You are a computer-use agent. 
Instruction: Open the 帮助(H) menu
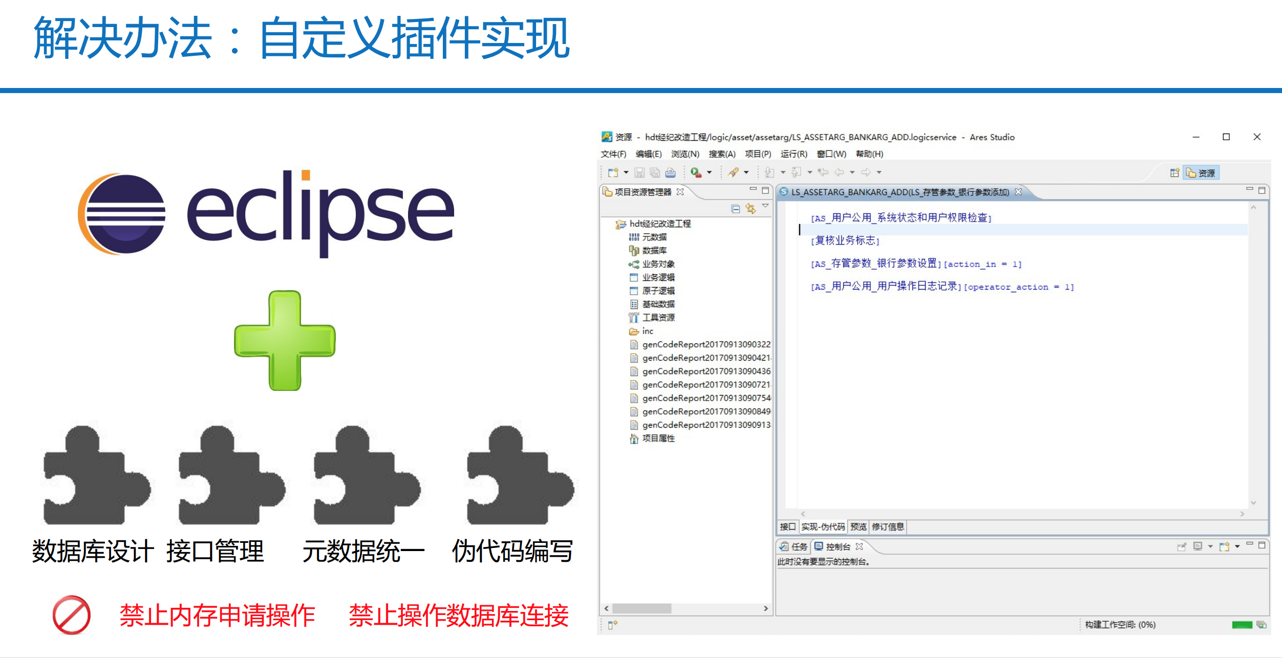pyautogui.click(x=869, y=154)
